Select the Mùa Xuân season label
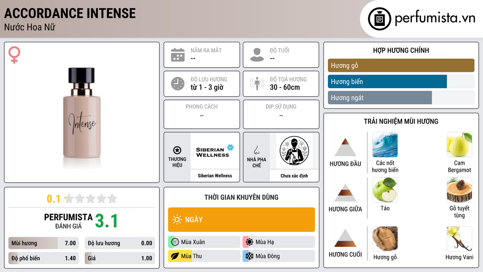The height and width of the screenshot is (272, 483). (193, 242)
